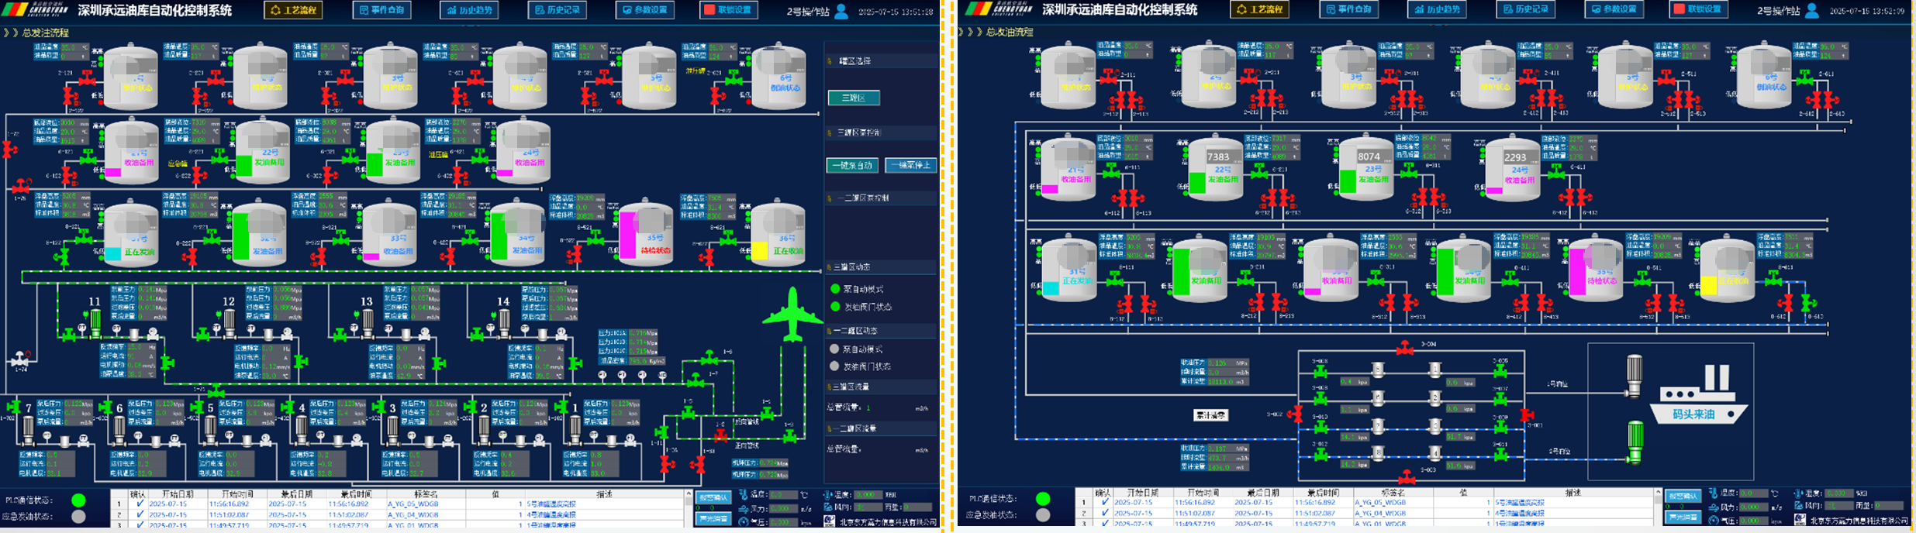This screenshot has height=533, width=1916.
Task: Click magenta level bar on left-screen tank 35
Action: (627, 235)
